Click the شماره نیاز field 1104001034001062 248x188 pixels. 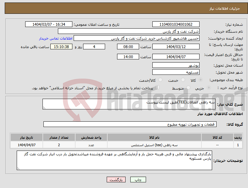coord(176,24)
